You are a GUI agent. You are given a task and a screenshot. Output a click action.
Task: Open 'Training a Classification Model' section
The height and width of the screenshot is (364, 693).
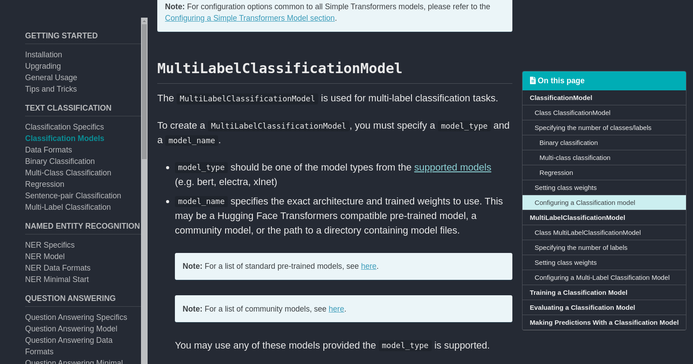pos(578,292)
